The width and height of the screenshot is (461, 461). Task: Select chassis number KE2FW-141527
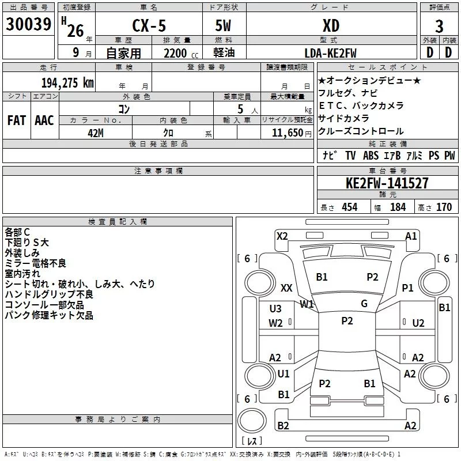[x=387, y=183]
